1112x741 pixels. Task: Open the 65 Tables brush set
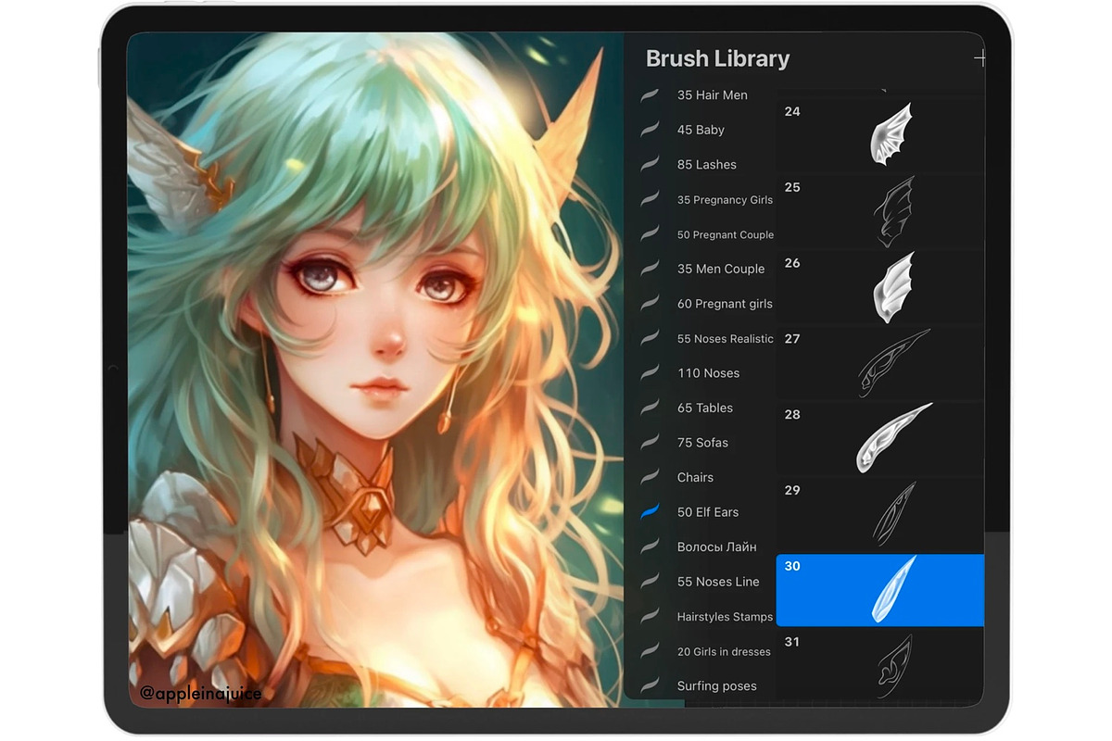pos(704,408)
